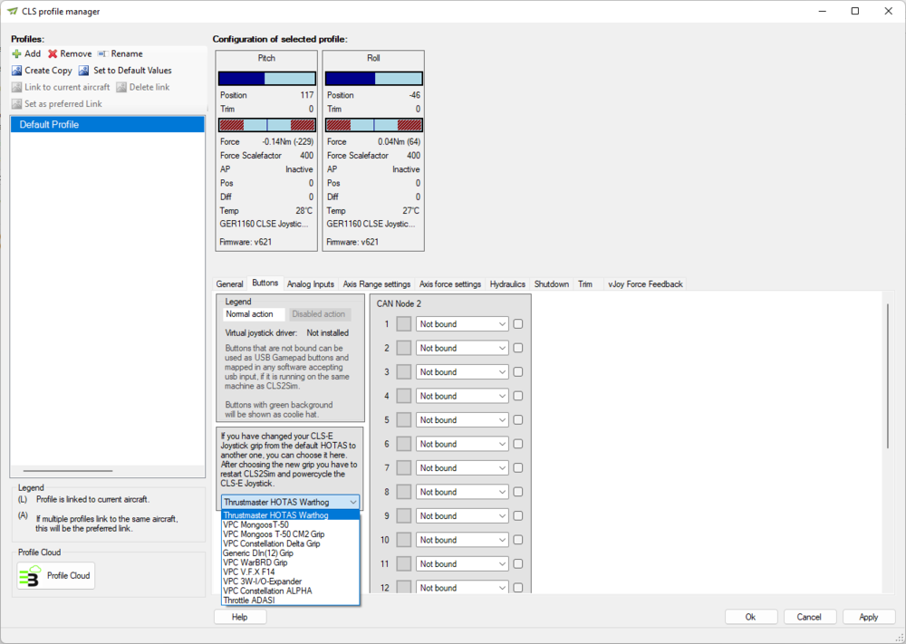Click the Create Copy icon
The width and height of the screenshot is (906, 644).
(x=16, y=71)
